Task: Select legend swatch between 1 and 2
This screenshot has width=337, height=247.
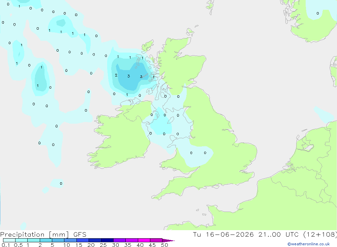Action: [x=33, y=240]
